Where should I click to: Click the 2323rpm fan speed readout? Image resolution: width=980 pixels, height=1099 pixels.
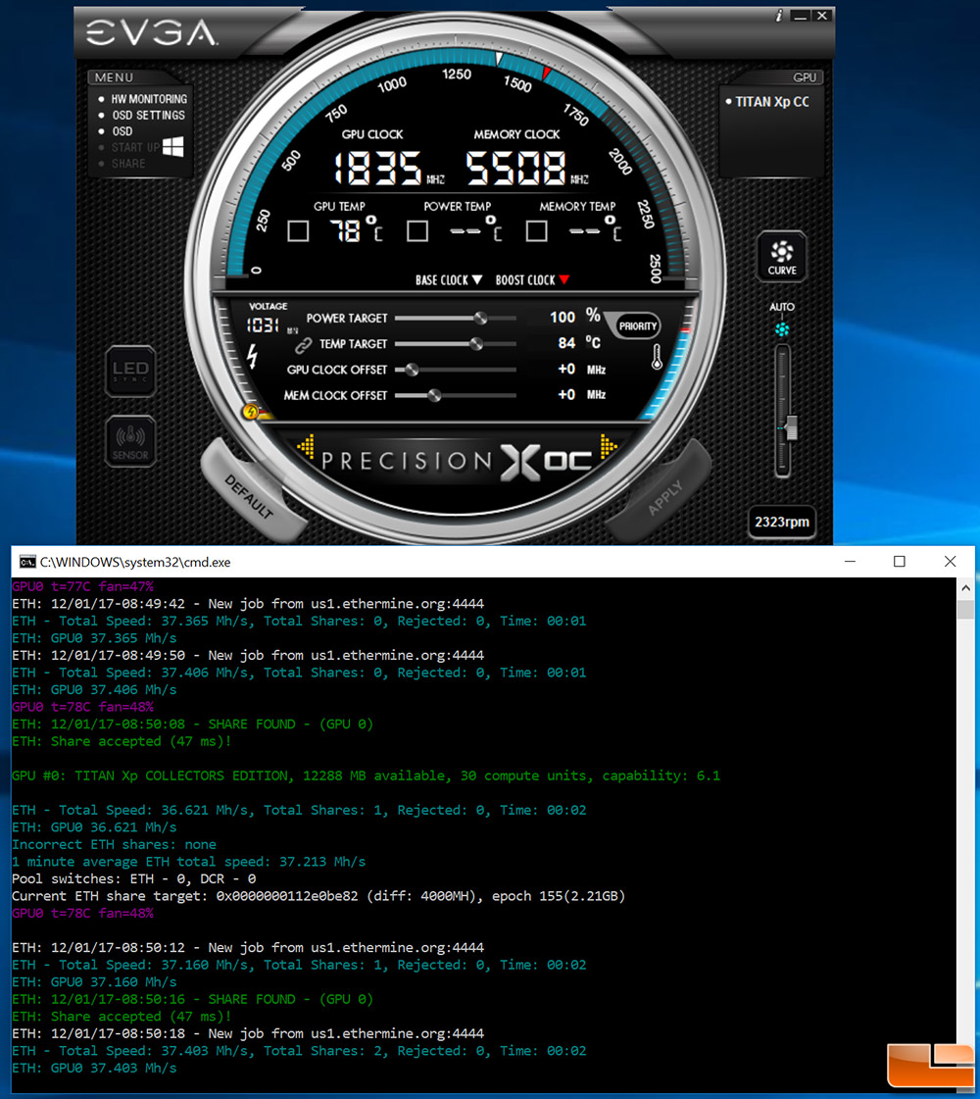tap(782, 523)
